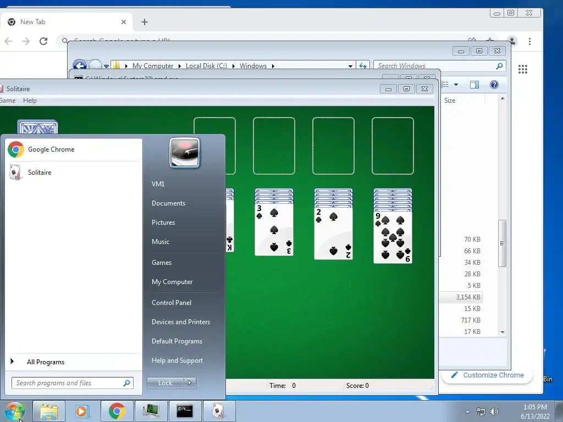Image resolution: width=563 pixels, height=422 pixels.
Task: Open Google Chrome from Start menu list
Action: 73,149
